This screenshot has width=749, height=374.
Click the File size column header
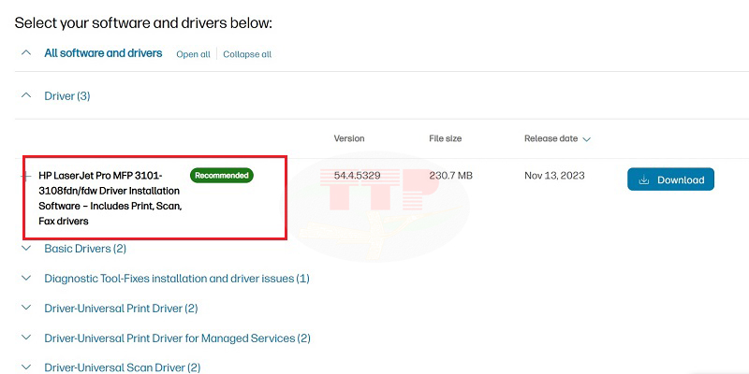[x=446, y=138]
